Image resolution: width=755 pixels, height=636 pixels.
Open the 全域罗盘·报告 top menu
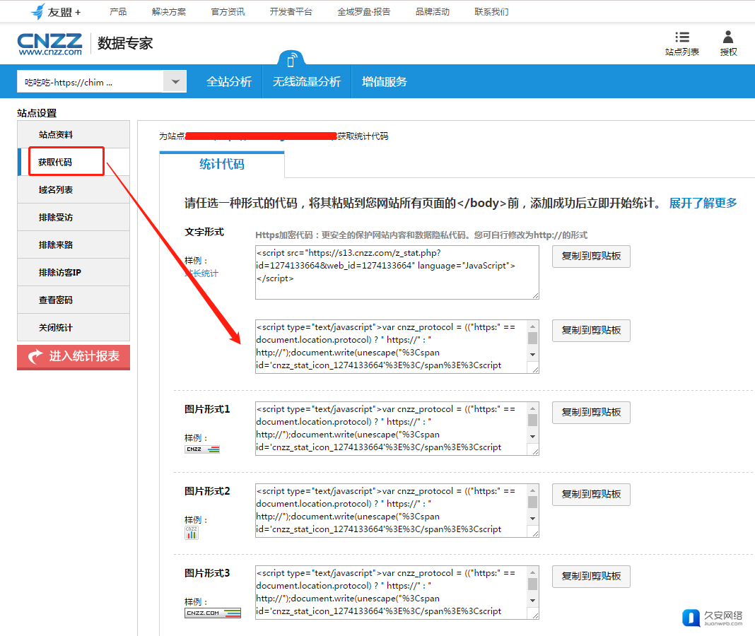tap(364, 11)
